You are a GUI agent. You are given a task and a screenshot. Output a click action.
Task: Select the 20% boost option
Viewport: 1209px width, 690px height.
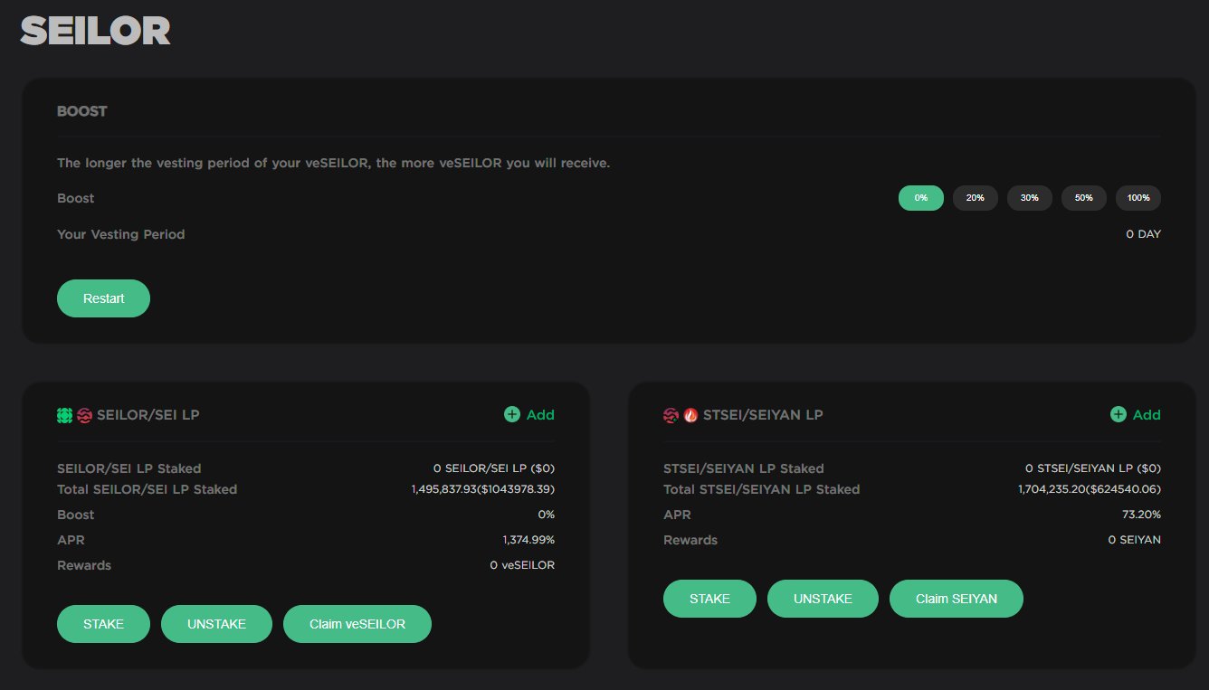(x=975, y=197)
